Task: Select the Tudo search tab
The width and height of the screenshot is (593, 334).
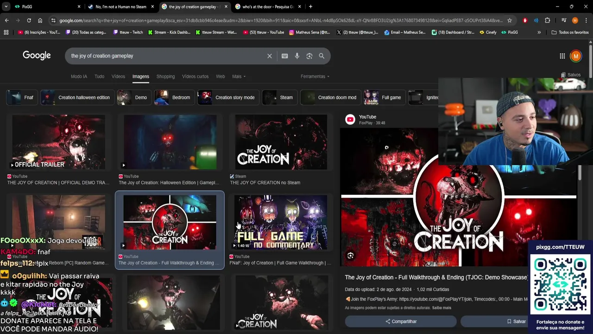Action: [x=99, y=77]
